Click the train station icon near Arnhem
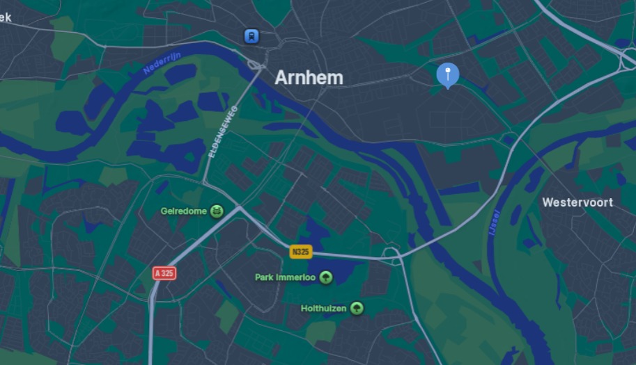This screenshot has height=365, width=636. [x=252, y=36]
